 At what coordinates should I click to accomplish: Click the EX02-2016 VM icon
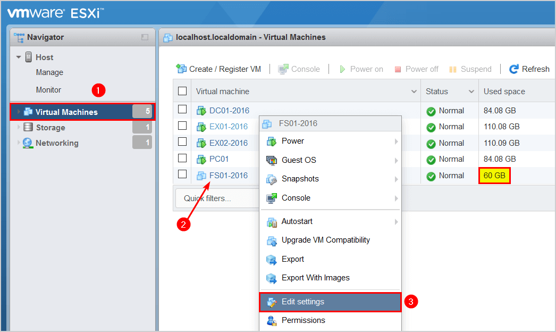tap(201, 143)
